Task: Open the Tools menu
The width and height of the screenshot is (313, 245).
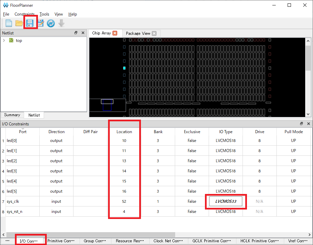Action: point(44,14)
